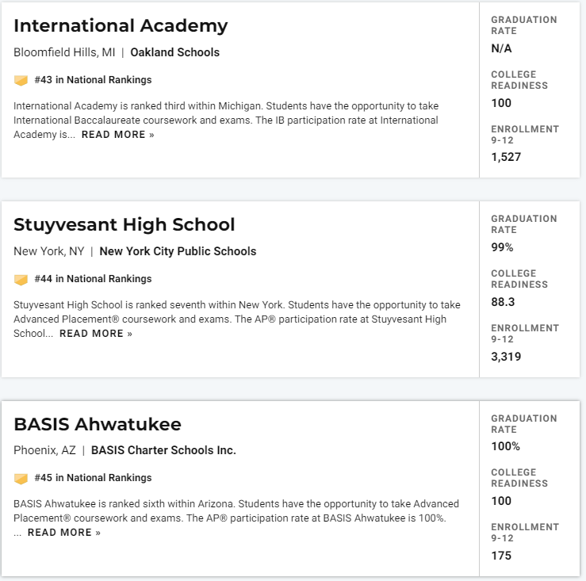The width and height of the screenshot is (586, 581).
Task: Select the #43 in National Rankings text
Action: coord(93,80)
